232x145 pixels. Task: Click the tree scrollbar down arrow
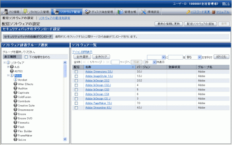65,139
